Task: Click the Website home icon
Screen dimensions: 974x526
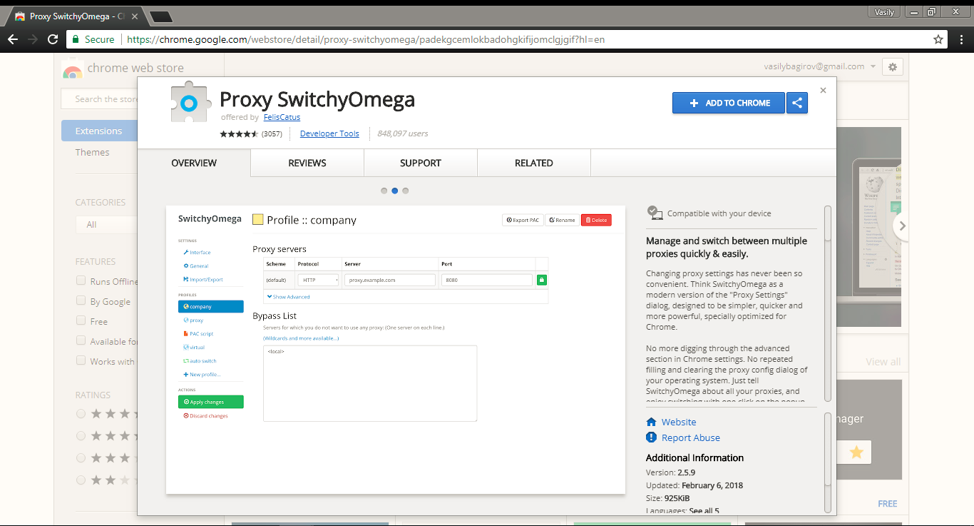Action: tap(651, 422)
